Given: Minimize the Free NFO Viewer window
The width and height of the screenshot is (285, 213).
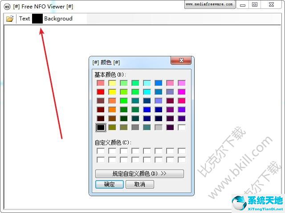Looking at the screenshot, I should point(243,5).
